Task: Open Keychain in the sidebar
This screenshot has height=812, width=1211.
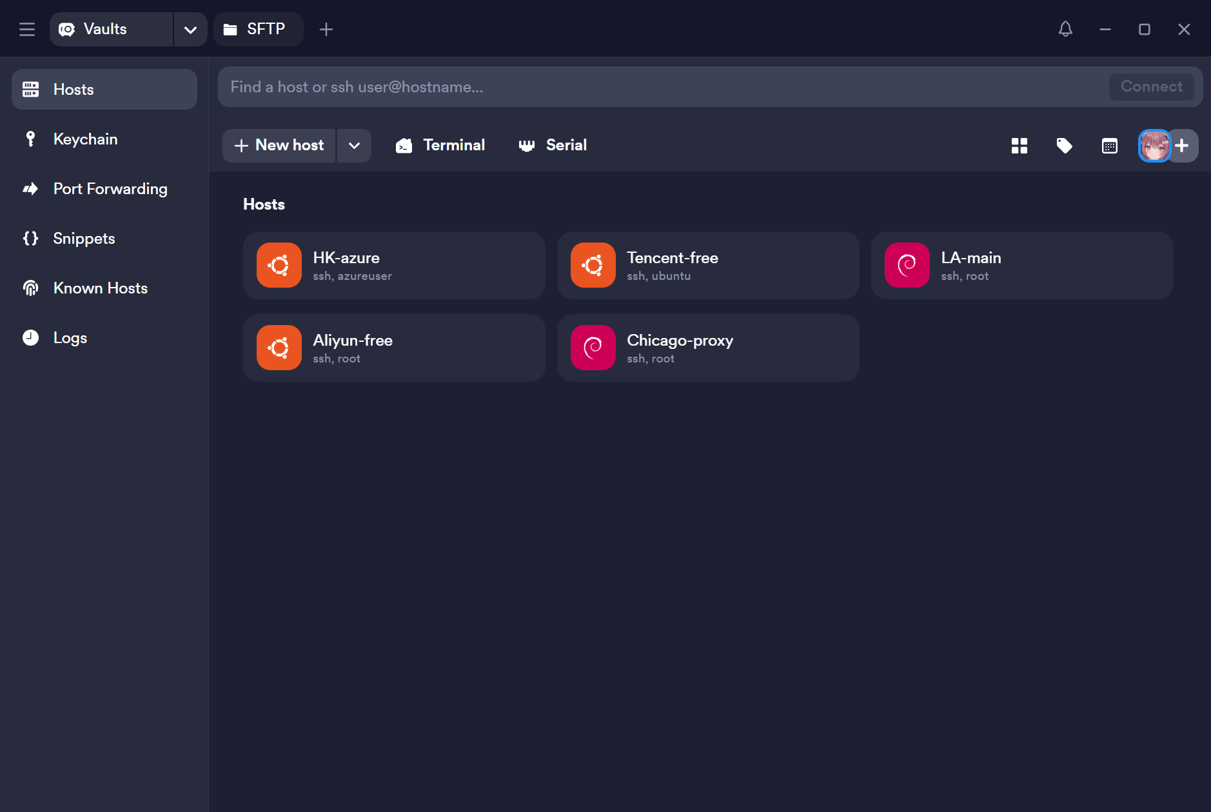Action: coord(104,139)
